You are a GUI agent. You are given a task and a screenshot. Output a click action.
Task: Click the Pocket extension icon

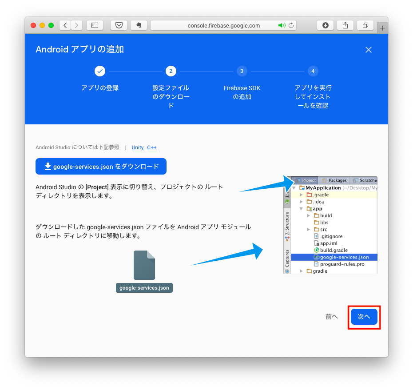click(119, 25)
